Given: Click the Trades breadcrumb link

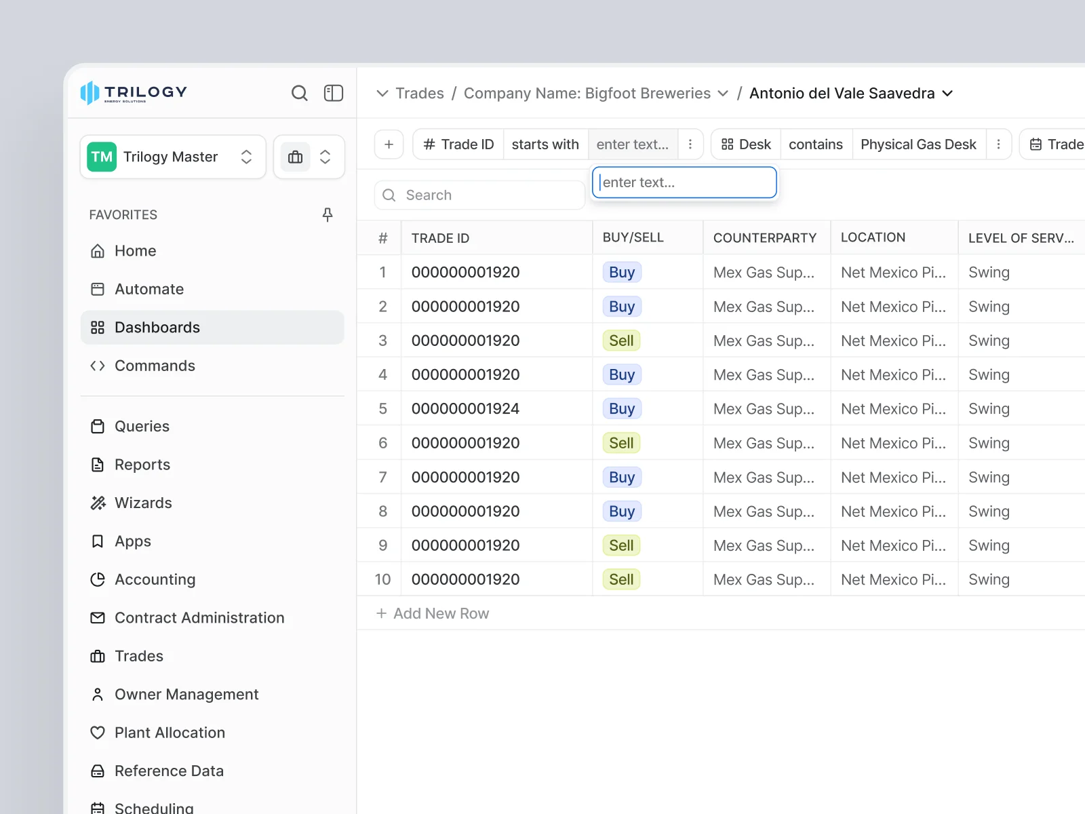Looking at the screenshot, I should pyautogui.click(x=420, y=94).
